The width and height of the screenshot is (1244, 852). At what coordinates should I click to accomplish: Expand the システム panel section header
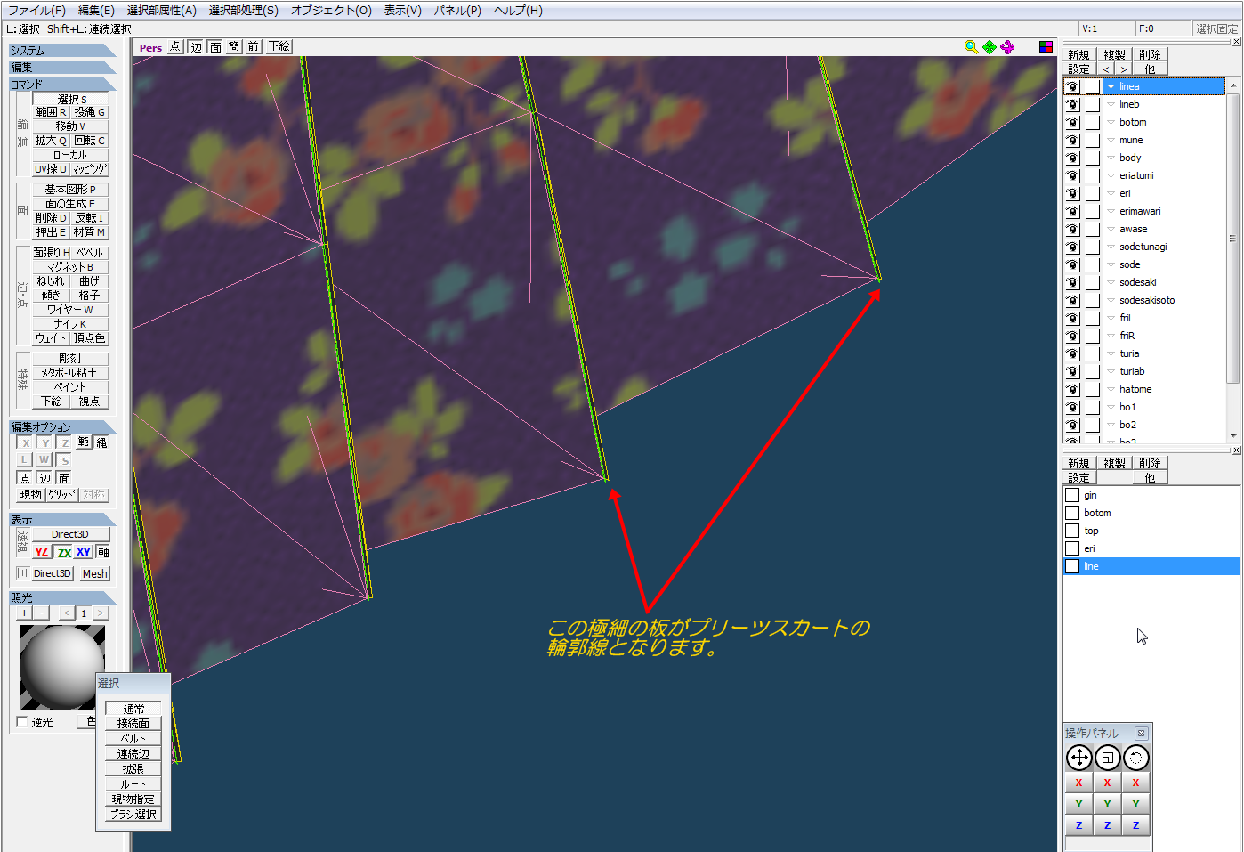click(x=62, y=51)
